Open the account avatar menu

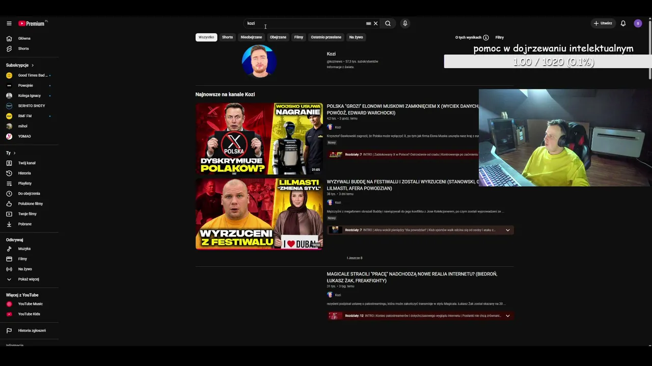click(x=638, y=23)
